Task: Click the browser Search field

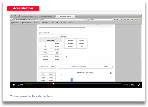Action: 101,19
